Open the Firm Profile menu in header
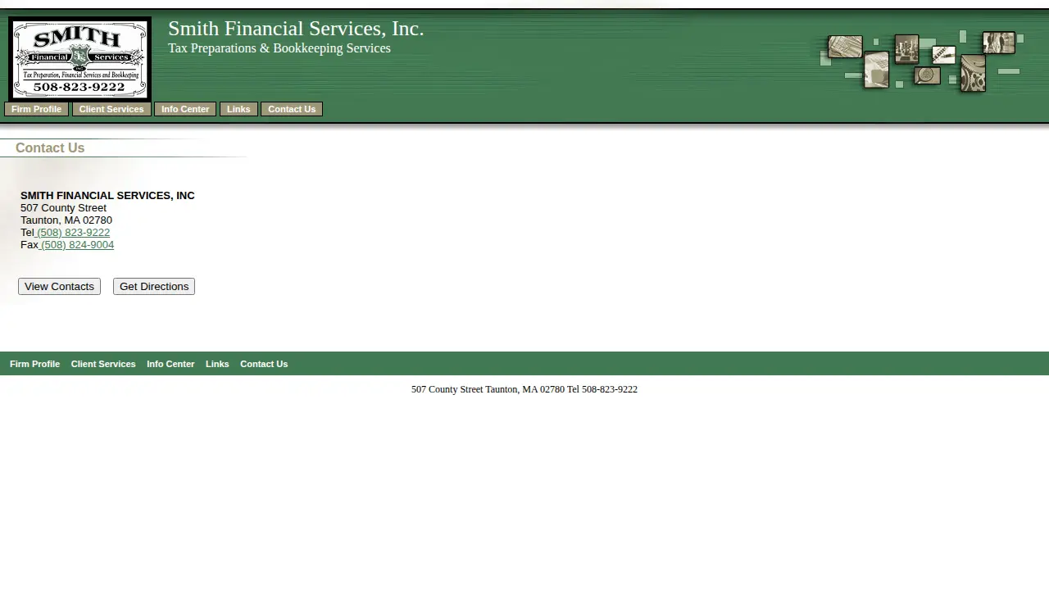The image size is (1049, 590). pyautogui.click(x=36, y=109)
